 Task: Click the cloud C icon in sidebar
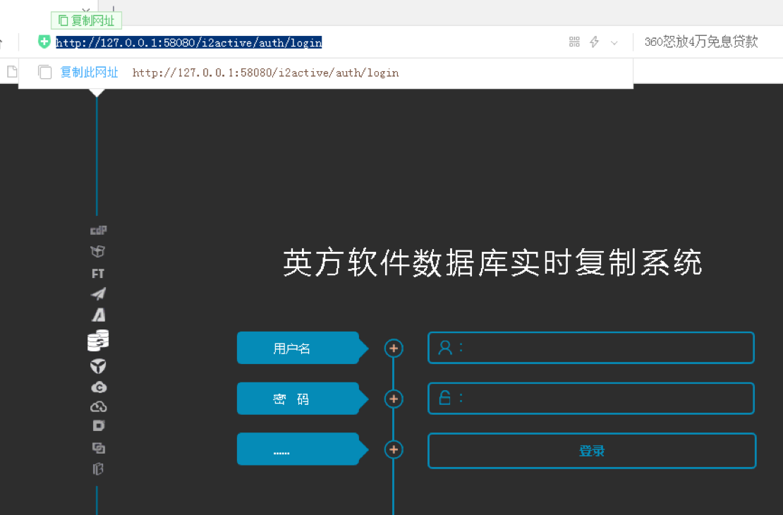(98, 387)
